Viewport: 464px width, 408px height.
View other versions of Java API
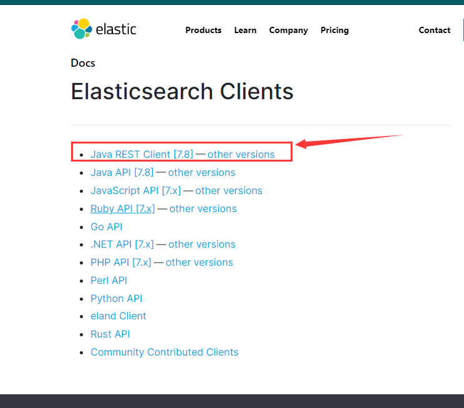(x=201, y=172)
